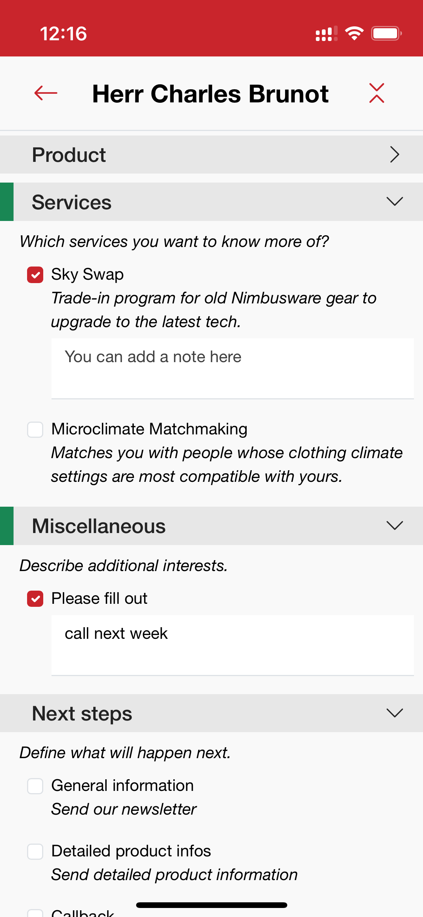Viewport: 423px width, 917px height.
Task: Tap the Miscellaneous section header label
Action: tap(99, 526)
